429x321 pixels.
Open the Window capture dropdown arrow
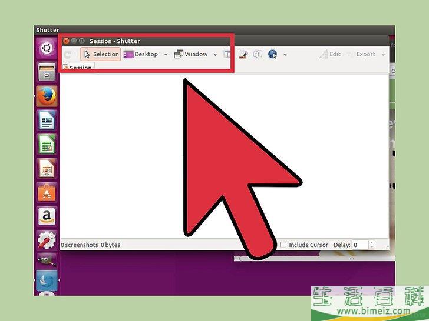[215, 55]
